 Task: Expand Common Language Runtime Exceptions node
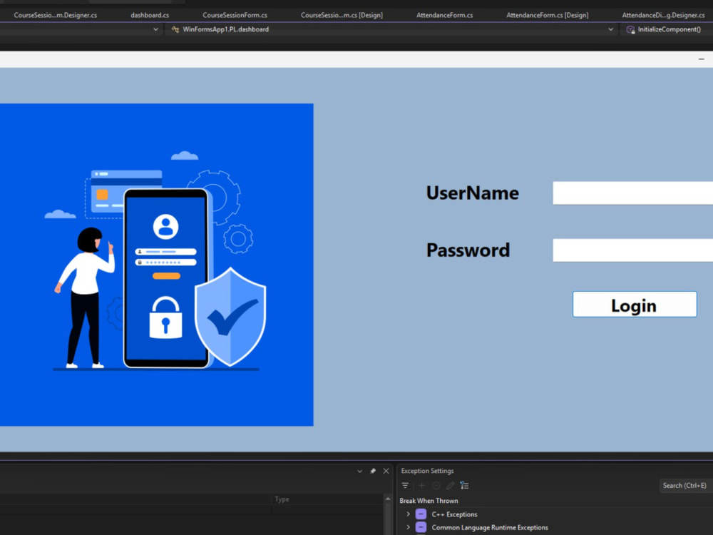click(408, 527)
